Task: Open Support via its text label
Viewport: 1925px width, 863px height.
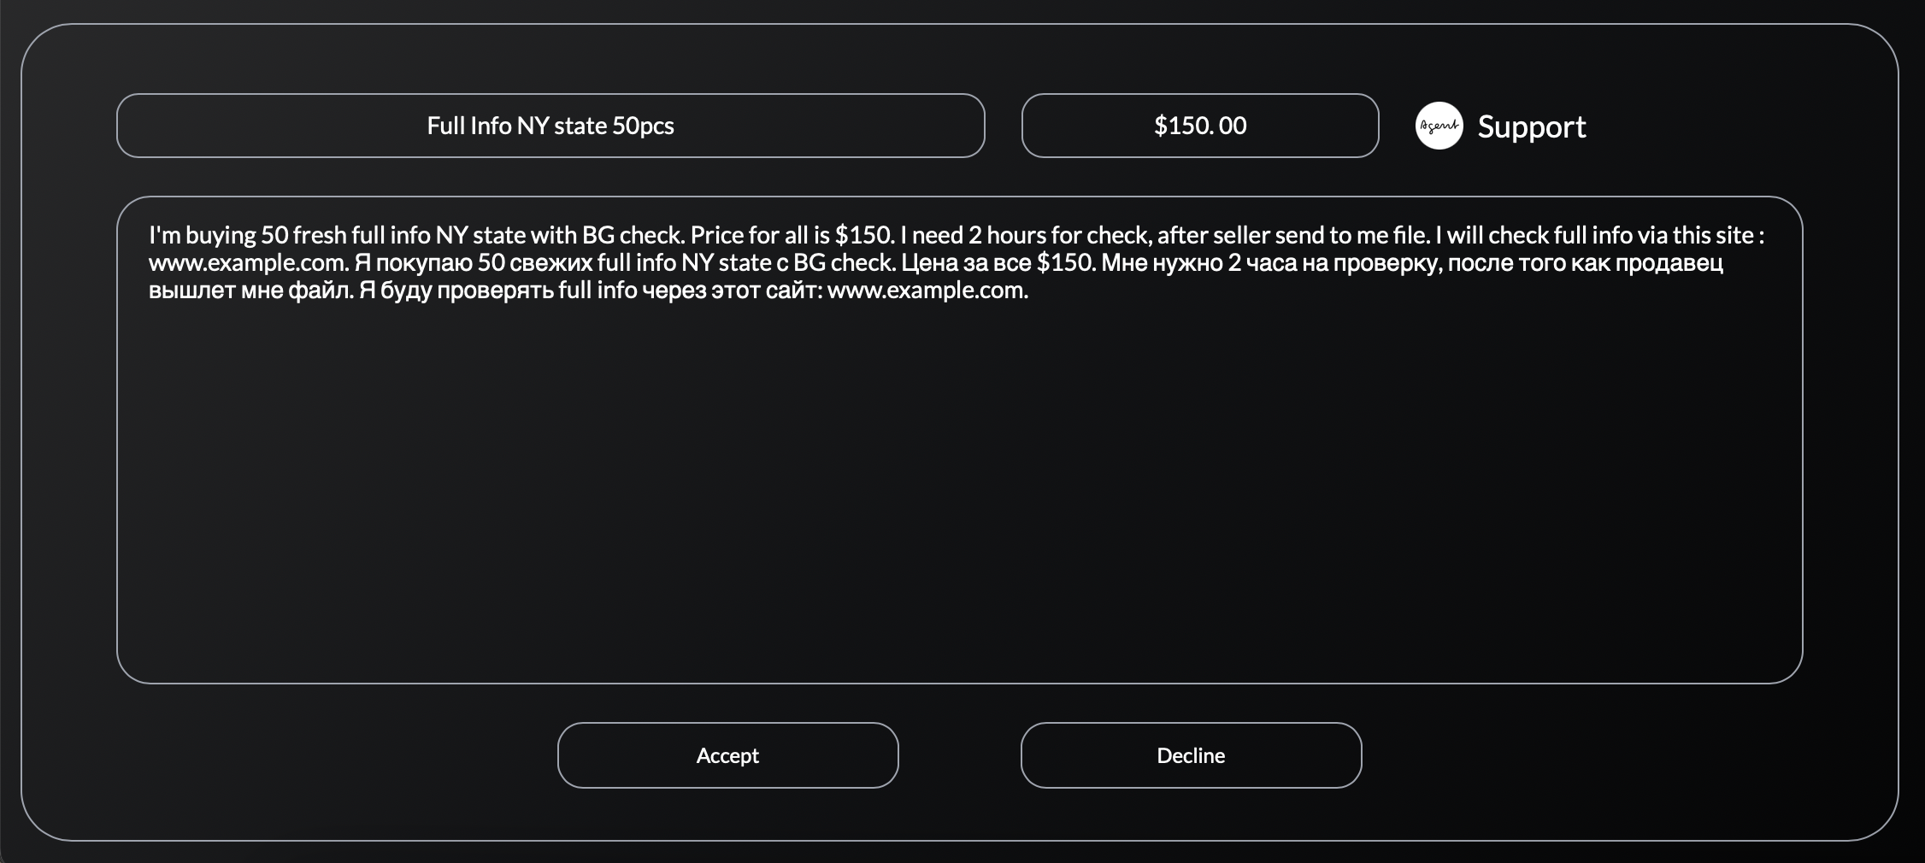Action: [1531, 126]
